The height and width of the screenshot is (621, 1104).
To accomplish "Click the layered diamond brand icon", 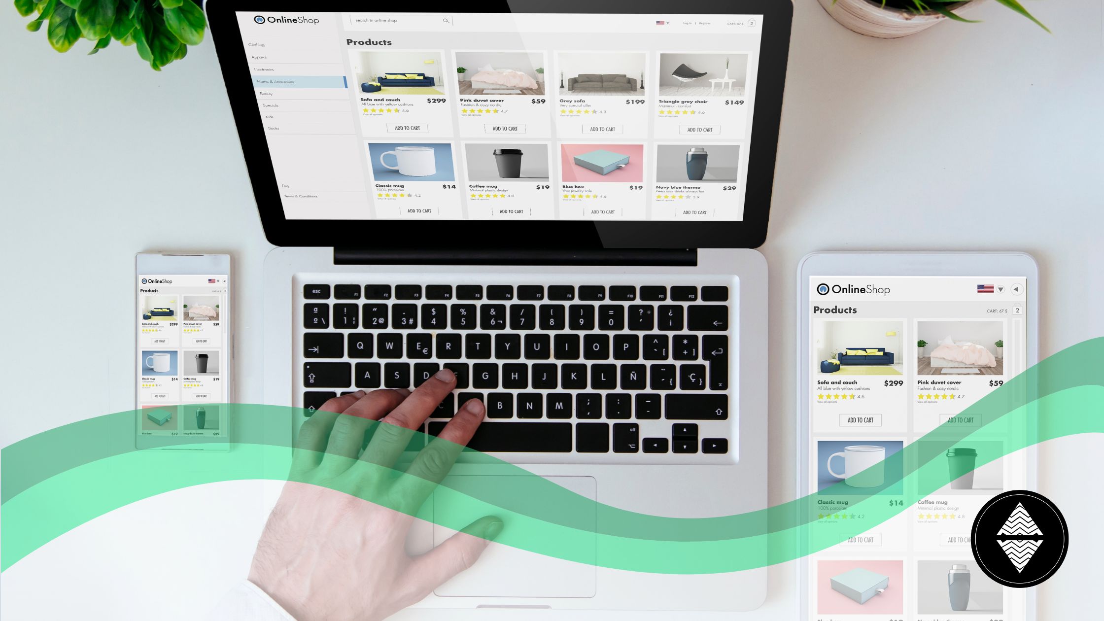I will point(1021,538).
